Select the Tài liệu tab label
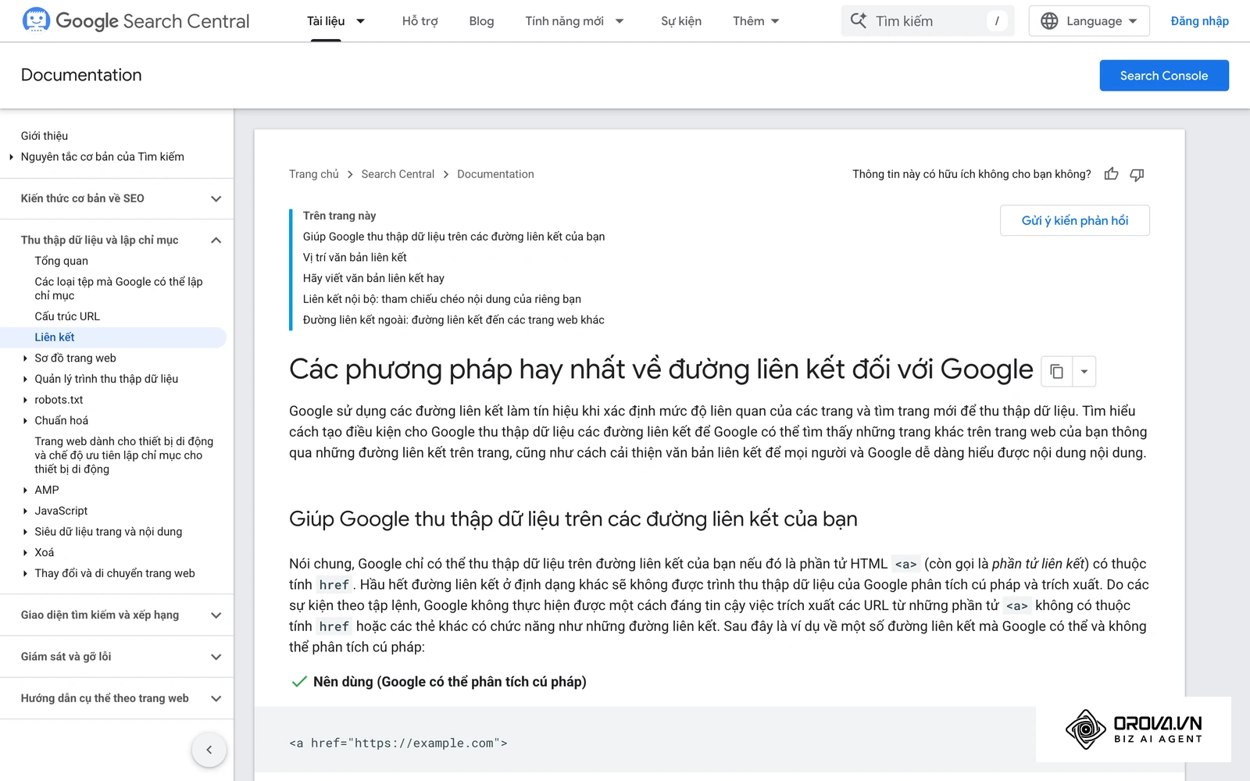Image resolution: width=1250 pixels, height=781 pixels. click(326, 21)
